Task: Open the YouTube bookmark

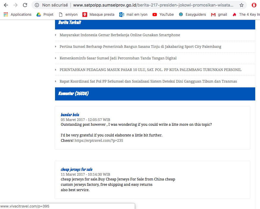Action: point(163,15)
